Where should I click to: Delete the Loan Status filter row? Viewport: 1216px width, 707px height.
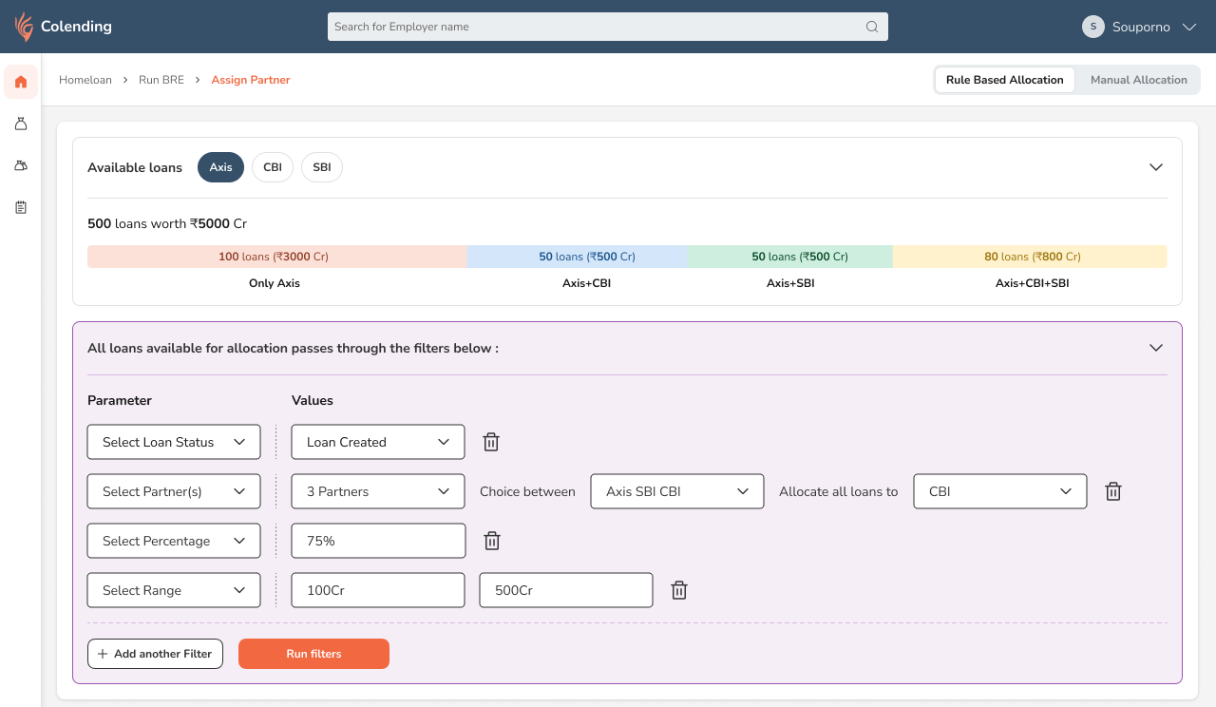pos(491,442)
